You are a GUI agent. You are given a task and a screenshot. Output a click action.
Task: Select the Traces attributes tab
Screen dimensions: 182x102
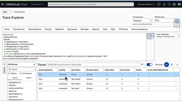[x=15, y=78]
